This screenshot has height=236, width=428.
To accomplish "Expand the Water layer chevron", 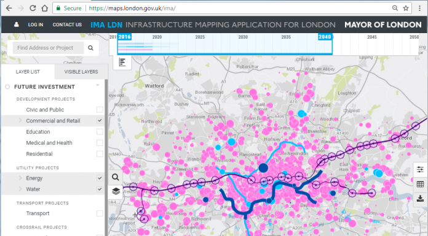I will [20, 189].
